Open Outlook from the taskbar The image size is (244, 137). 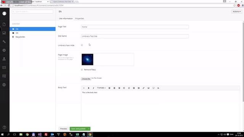point(52,134)
